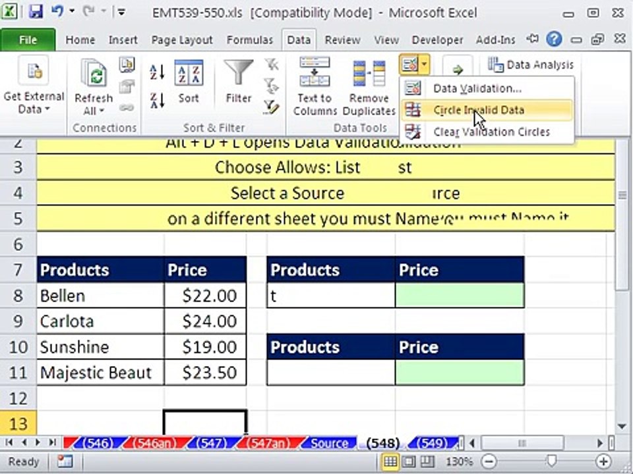The height and width of the screenshot is (474, 633).
Task: Click Text to Columns button
Action: click(x=315, y=87)
